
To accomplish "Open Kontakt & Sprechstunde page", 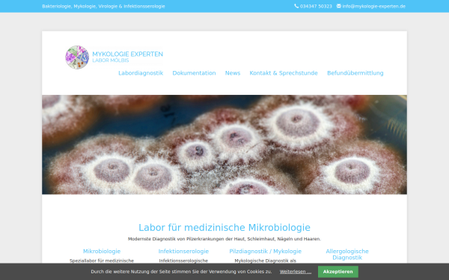I will (284, 73).
